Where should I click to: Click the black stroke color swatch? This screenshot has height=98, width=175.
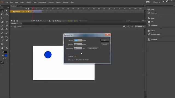point(5,52)
